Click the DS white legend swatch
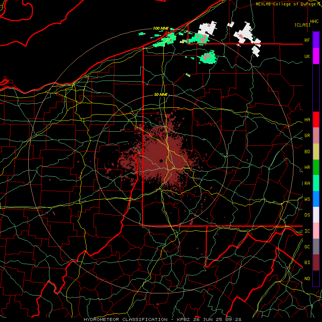 pyautogui.click(x=316, y=215)
